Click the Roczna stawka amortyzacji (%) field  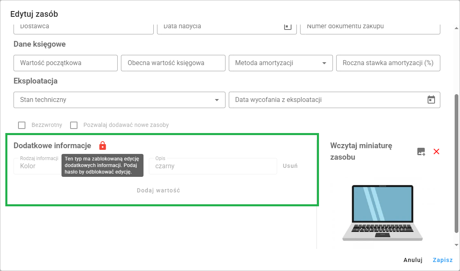[388, 63]
